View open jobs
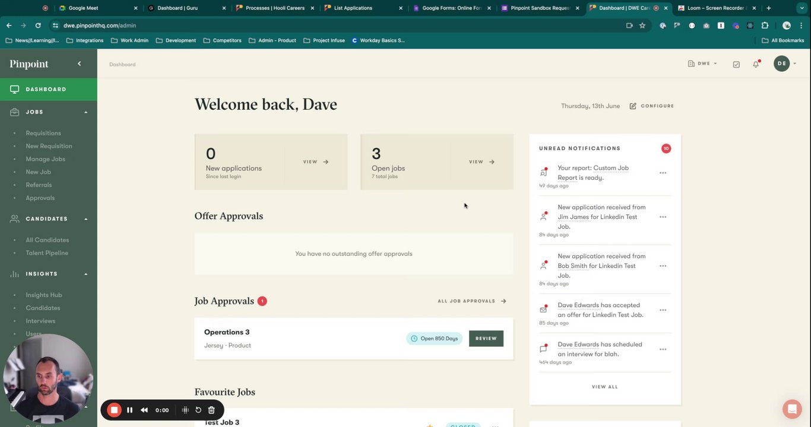This screenshot has height=427, width=811. pos(481,162)
